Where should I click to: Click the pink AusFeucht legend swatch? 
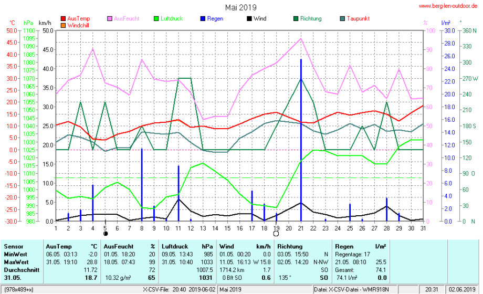click(110, 18)
